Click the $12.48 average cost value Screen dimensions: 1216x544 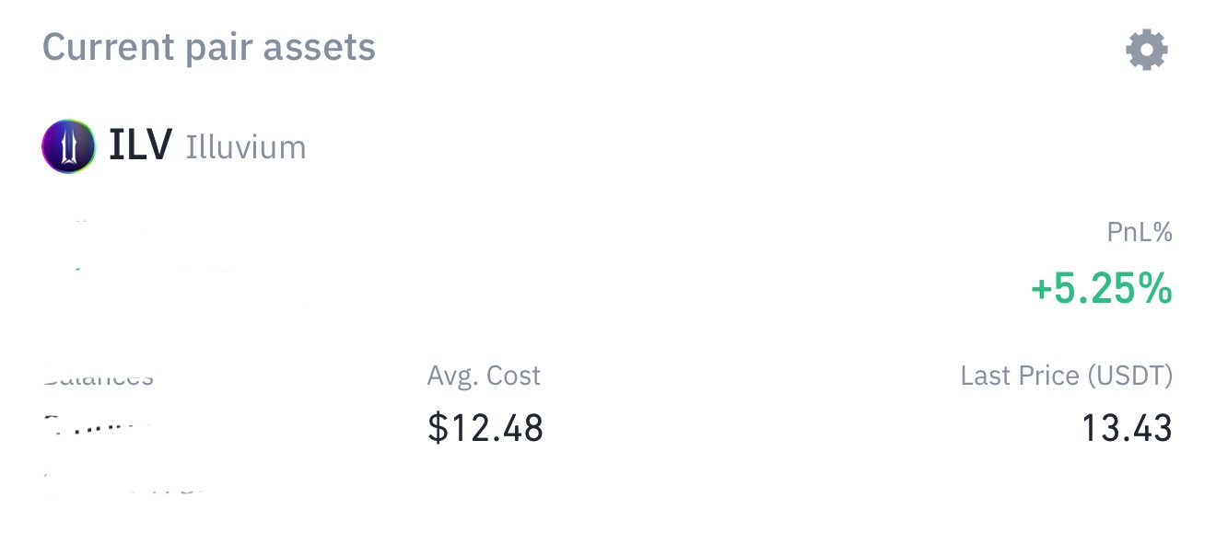pyautogui.click(x=485, y=428)
